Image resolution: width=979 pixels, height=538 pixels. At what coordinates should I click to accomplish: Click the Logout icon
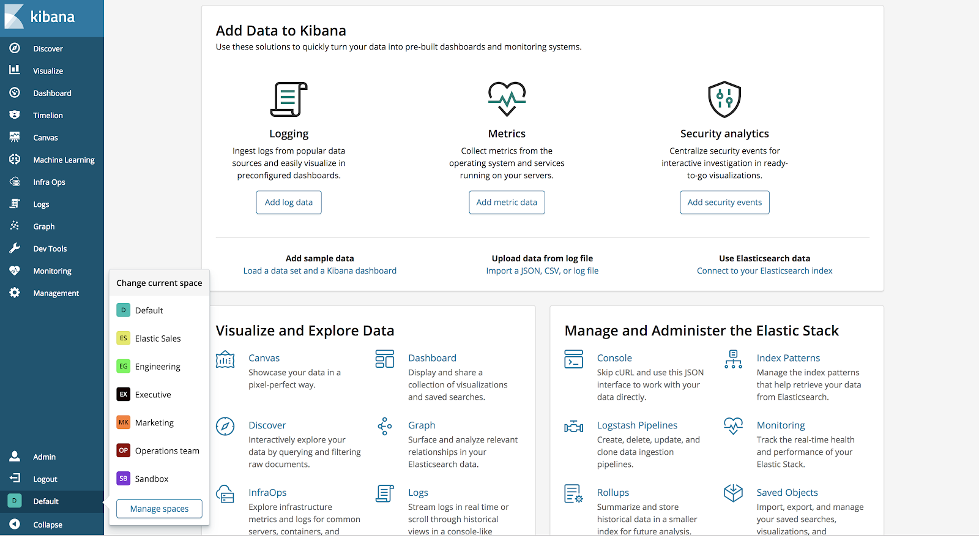[x=15, y=479]
